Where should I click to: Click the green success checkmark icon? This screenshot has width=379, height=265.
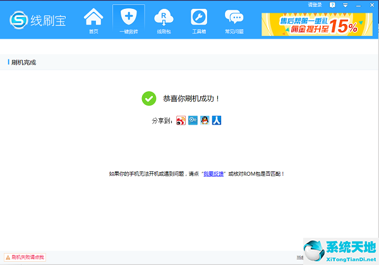click(149, 99)
